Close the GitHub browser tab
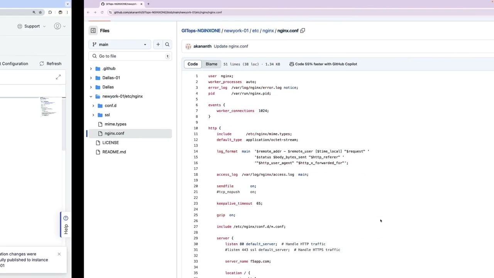 click(x=141, y=4)
